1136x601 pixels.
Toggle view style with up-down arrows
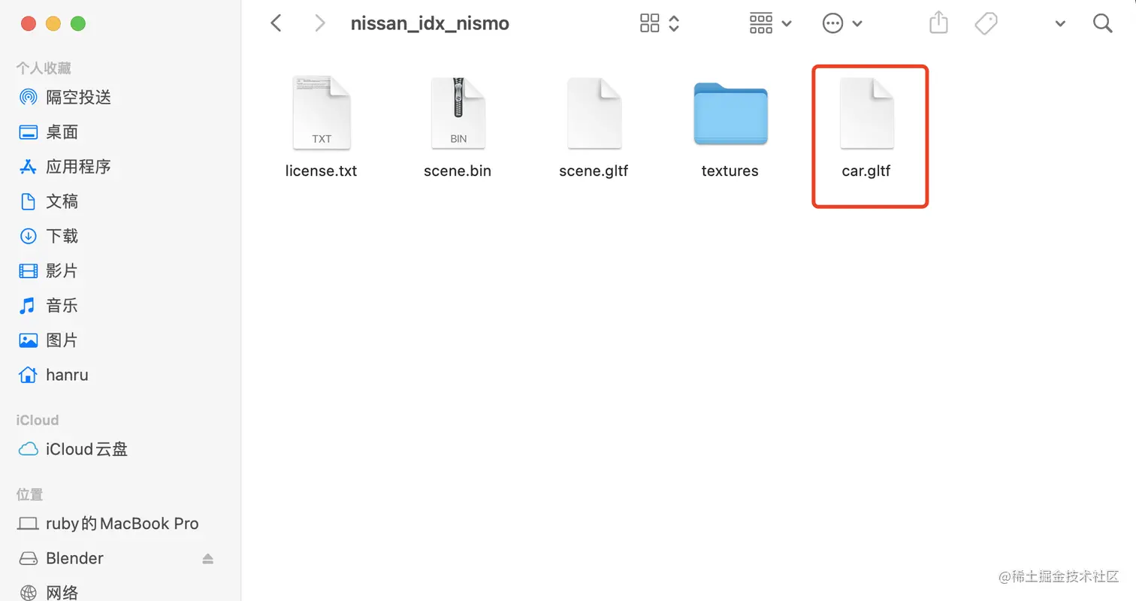pyautogui.click(x=674, y=23)
